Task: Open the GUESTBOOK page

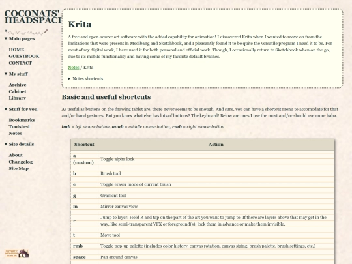Action: click(x=24, y=56)
